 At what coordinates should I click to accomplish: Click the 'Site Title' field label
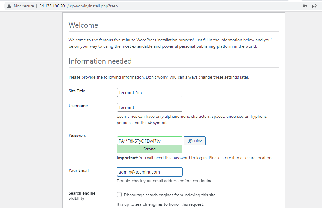tap(77, 91)
